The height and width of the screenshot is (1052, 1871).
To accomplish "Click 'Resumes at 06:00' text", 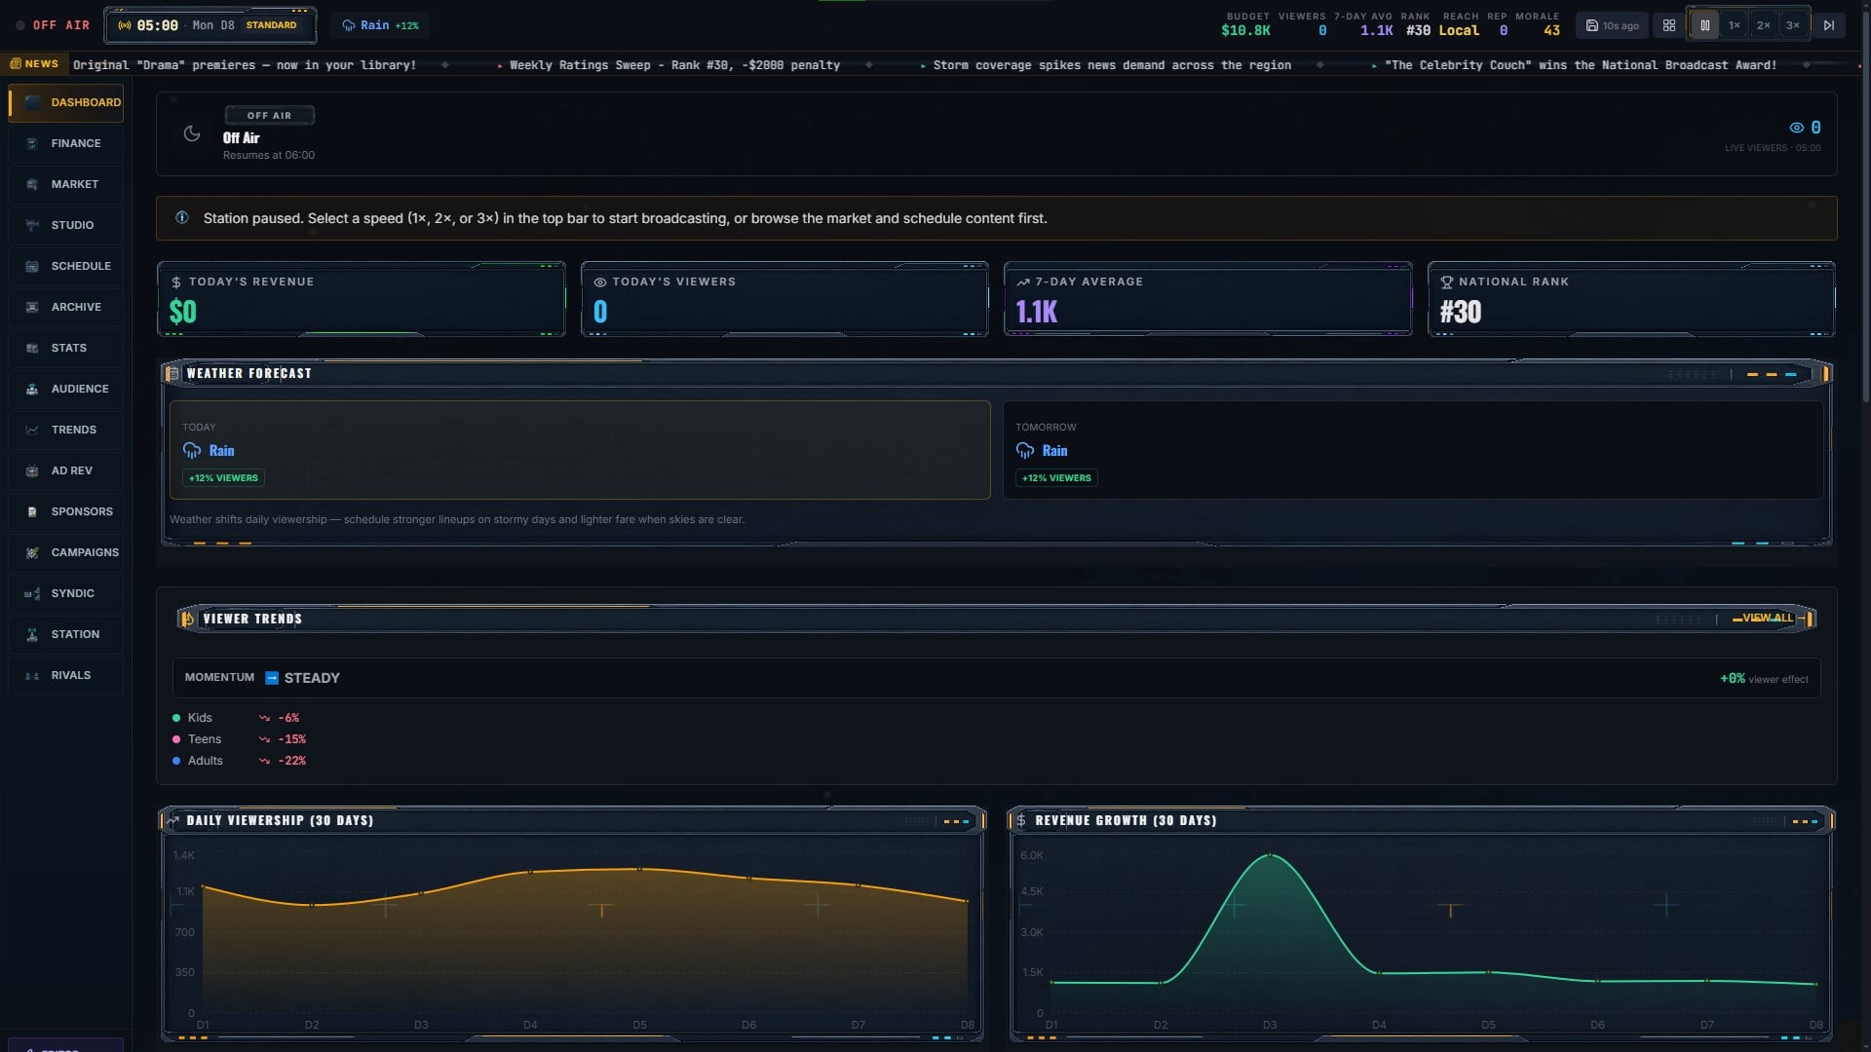I will click(x=269, y=155).
